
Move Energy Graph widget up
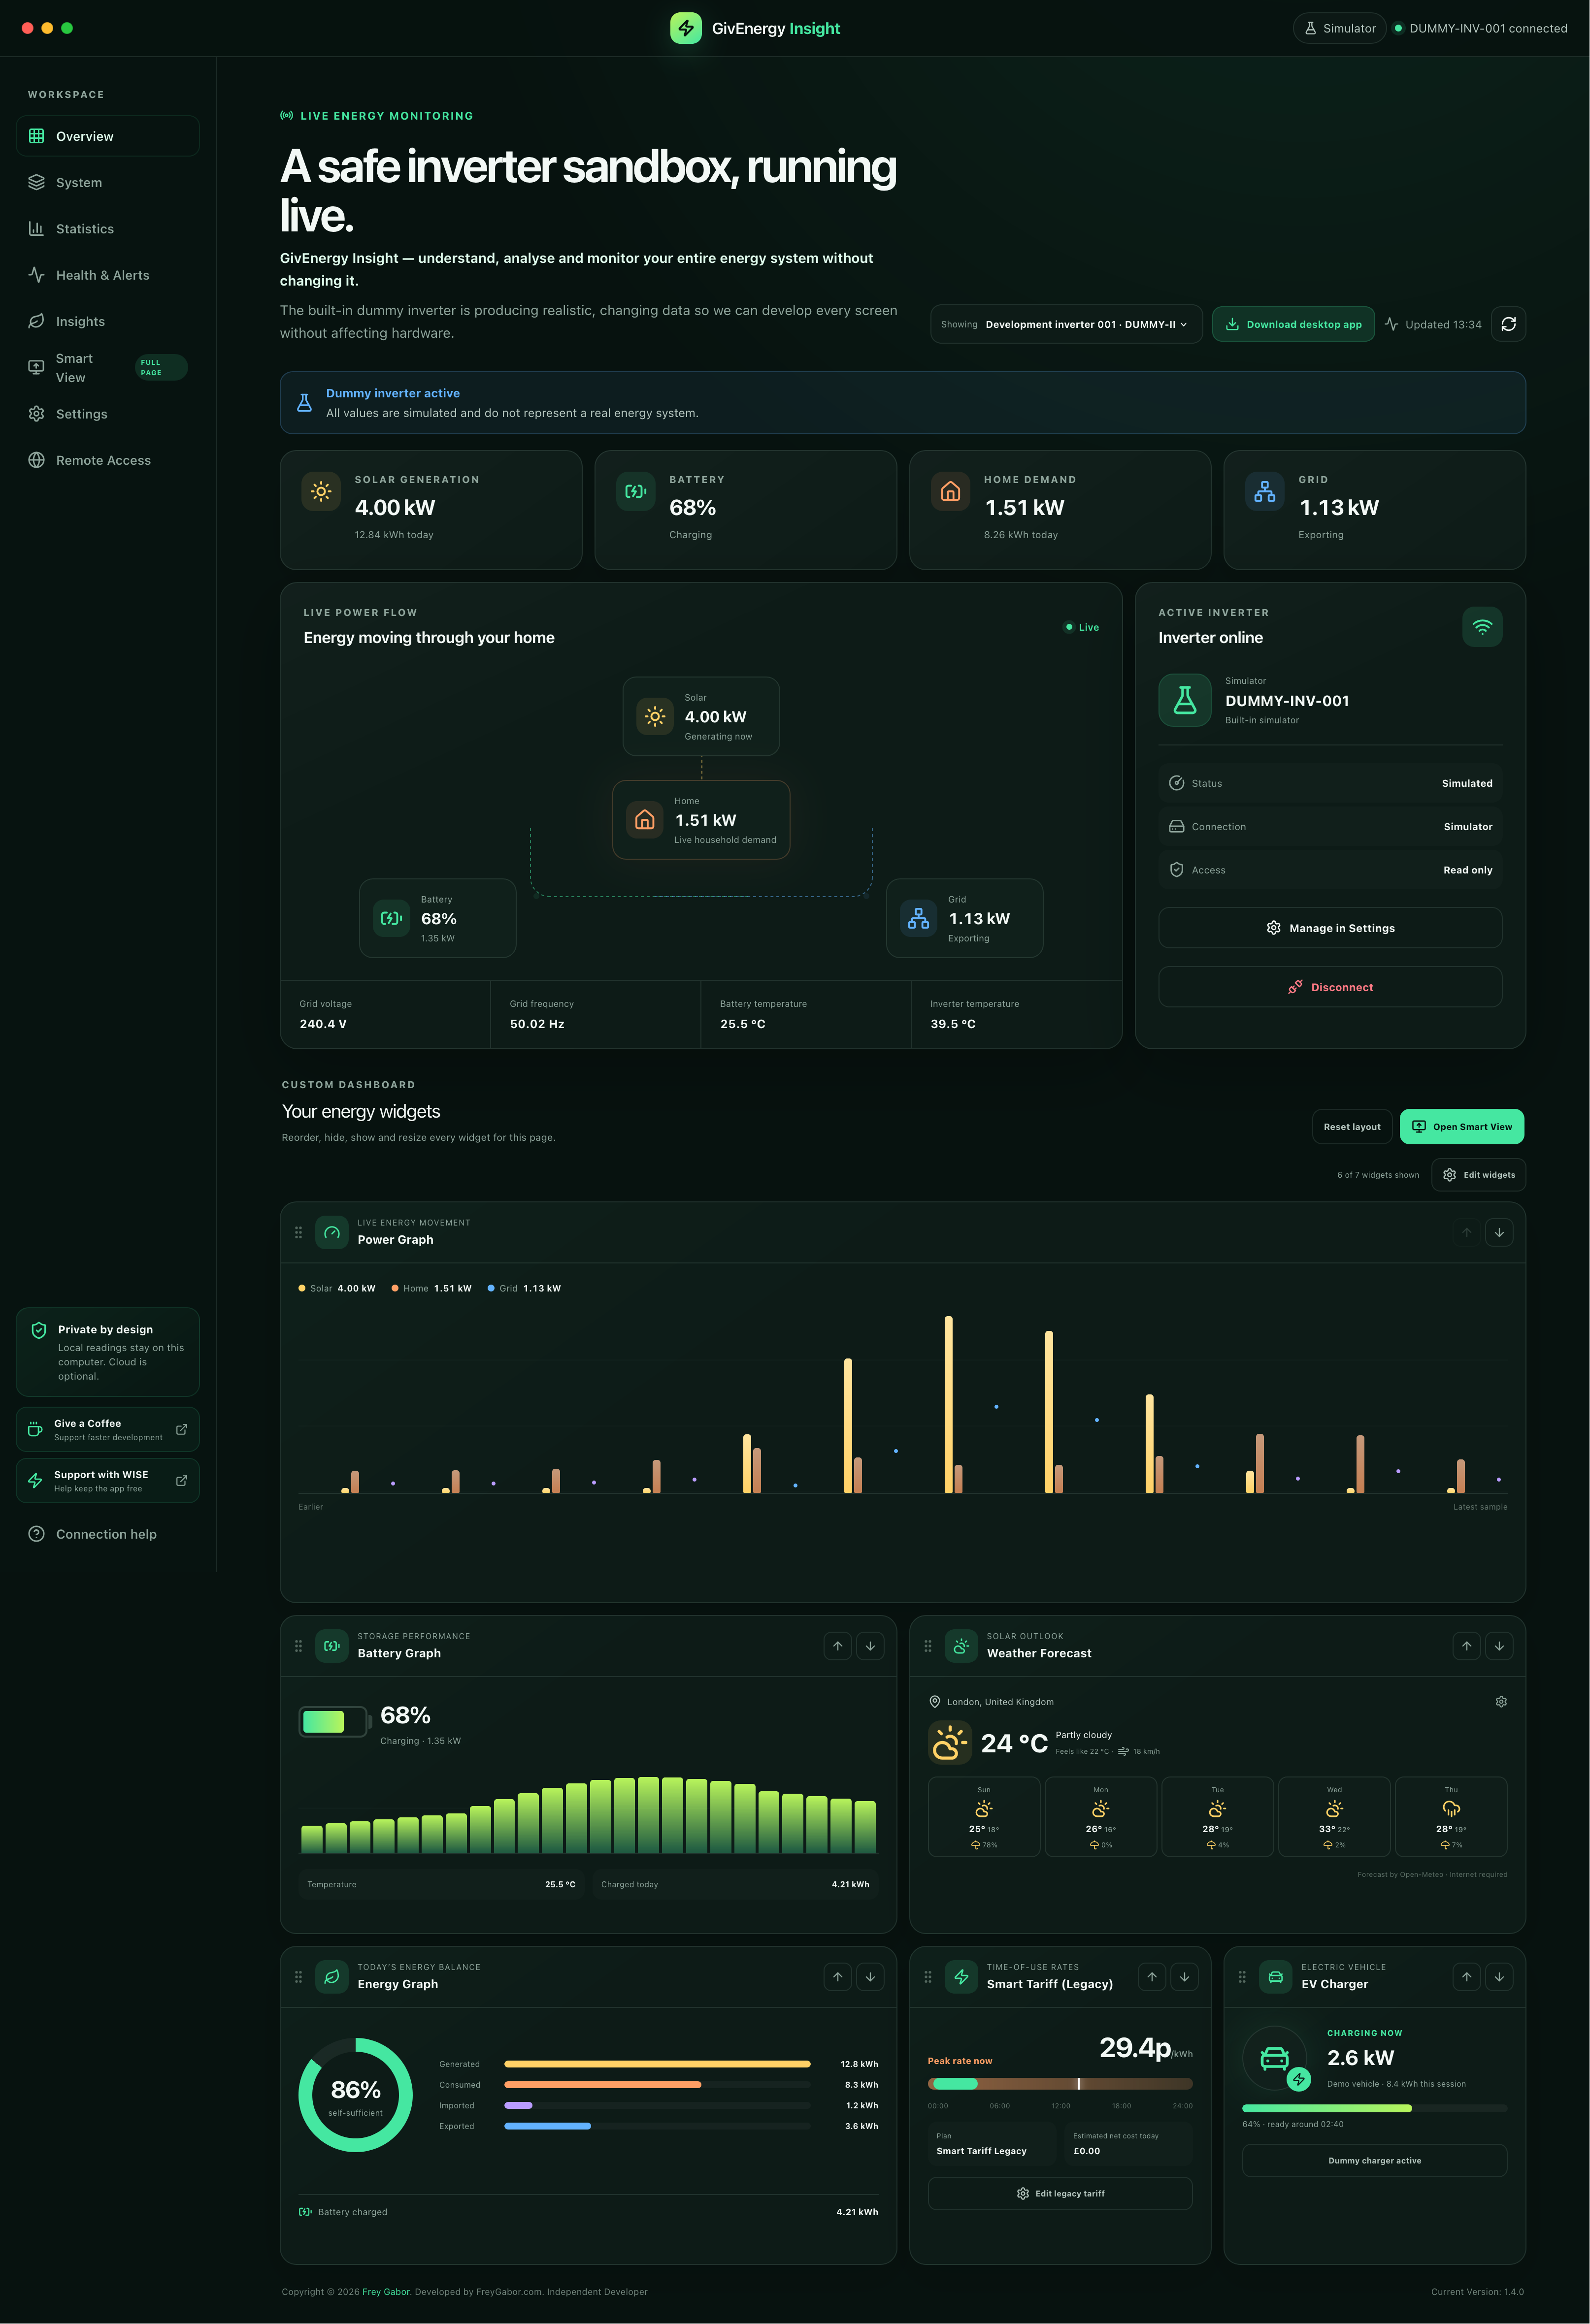837,1977
